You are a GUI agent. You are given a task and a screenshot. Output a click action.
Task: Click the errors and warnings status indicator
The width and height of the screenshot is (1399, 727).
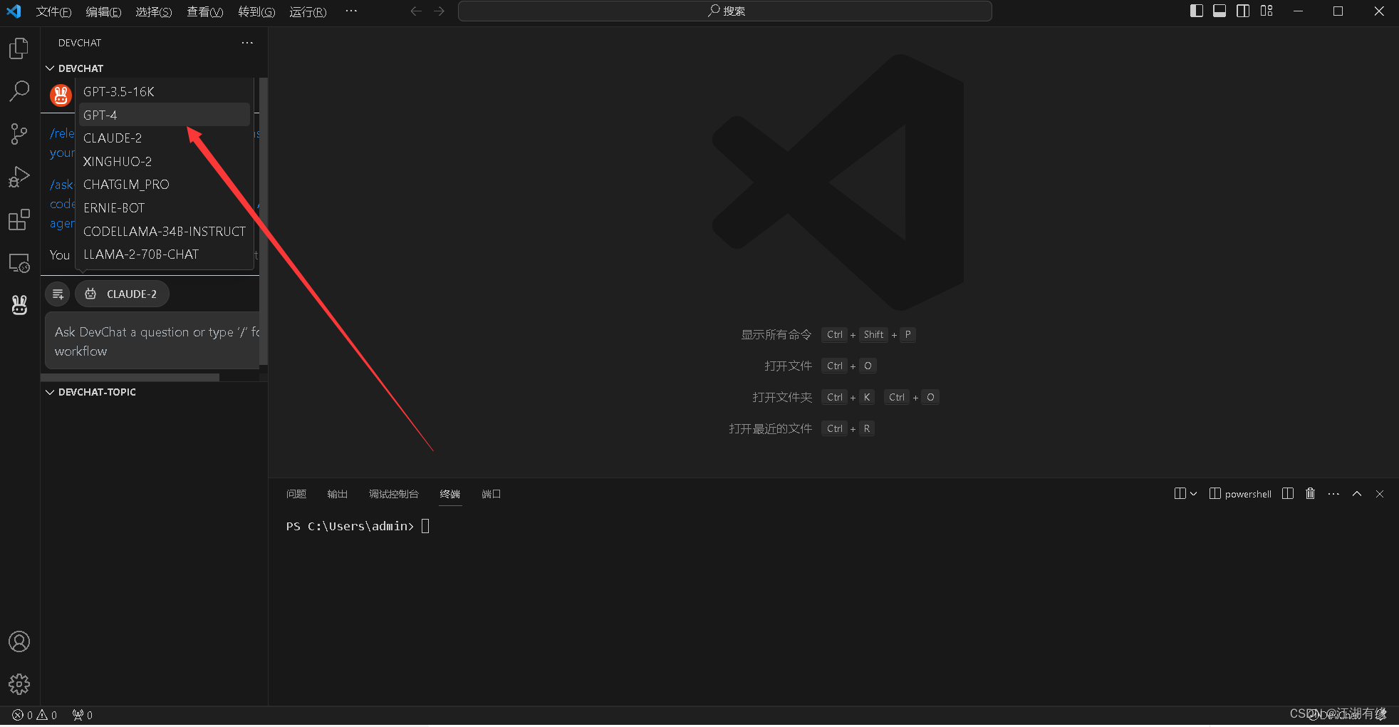tap(34, 715)
